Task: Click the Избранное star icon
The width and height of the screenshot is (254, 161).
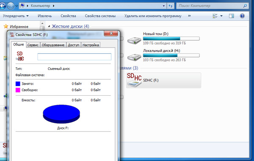Action: 6,26
